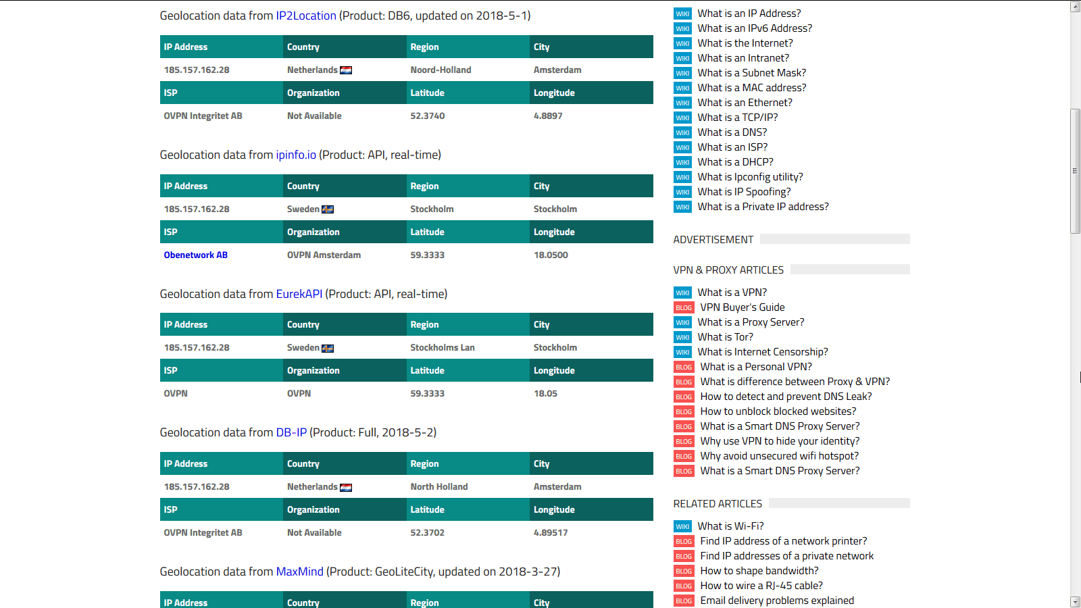Click the WIKI badge next to 'What is a VPN?'
Viewport: 1081px width, 608px height.
click(682, 293)
